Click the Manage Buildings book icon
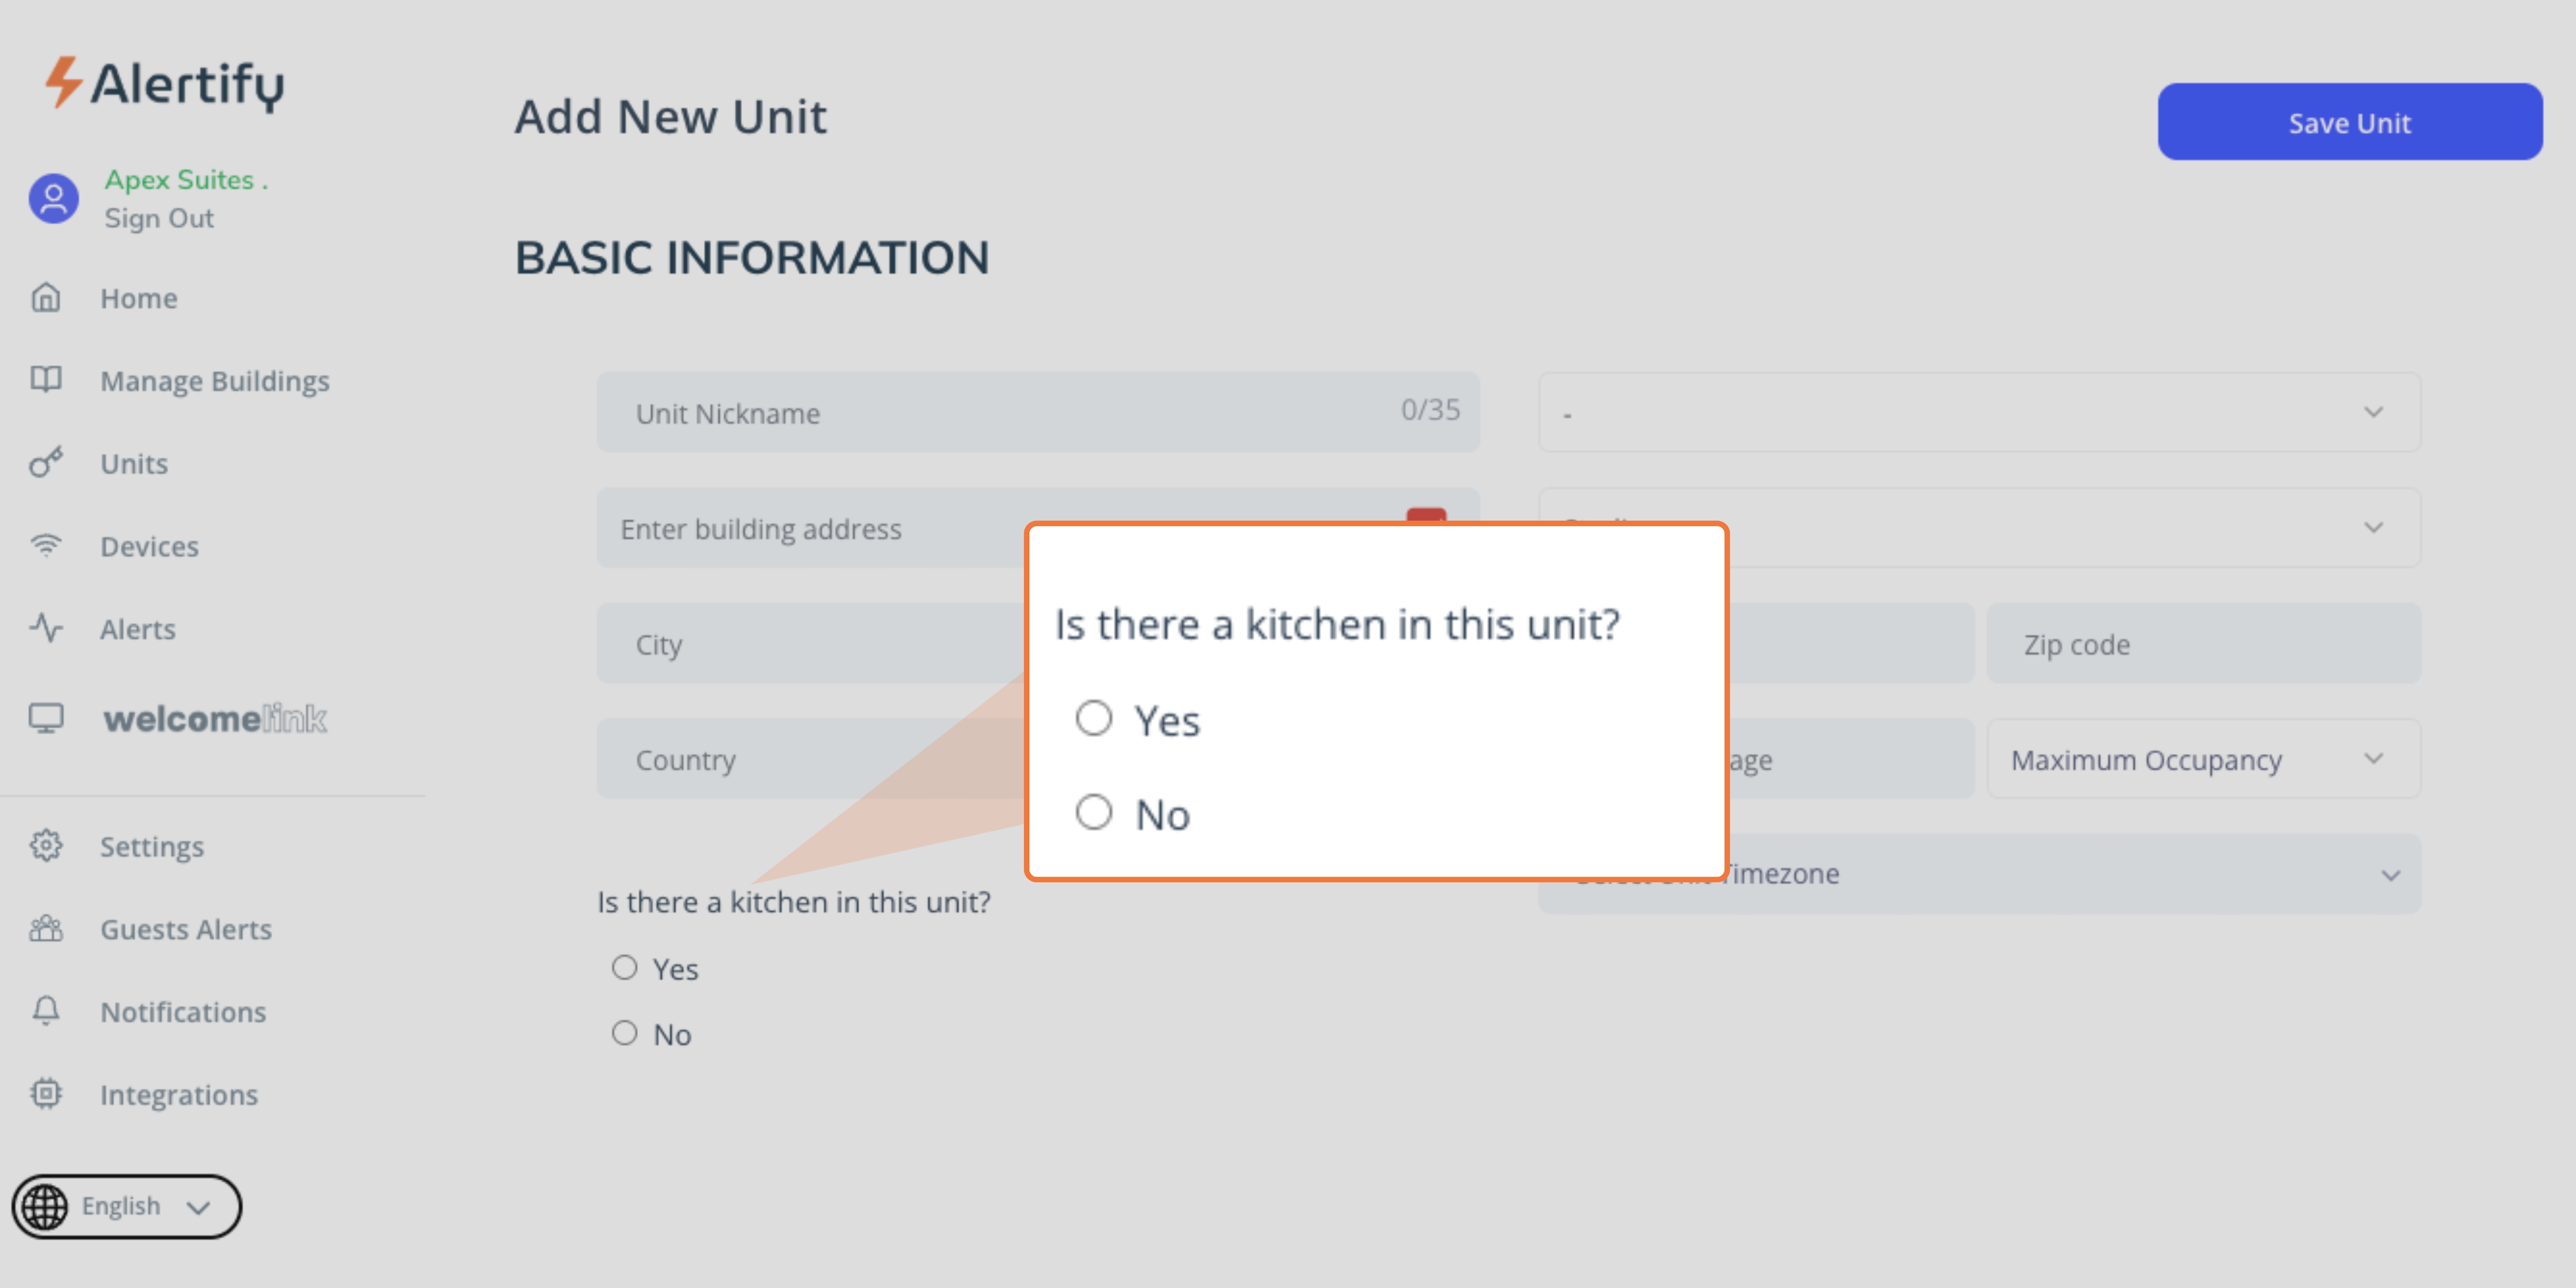 pos(46,380)
